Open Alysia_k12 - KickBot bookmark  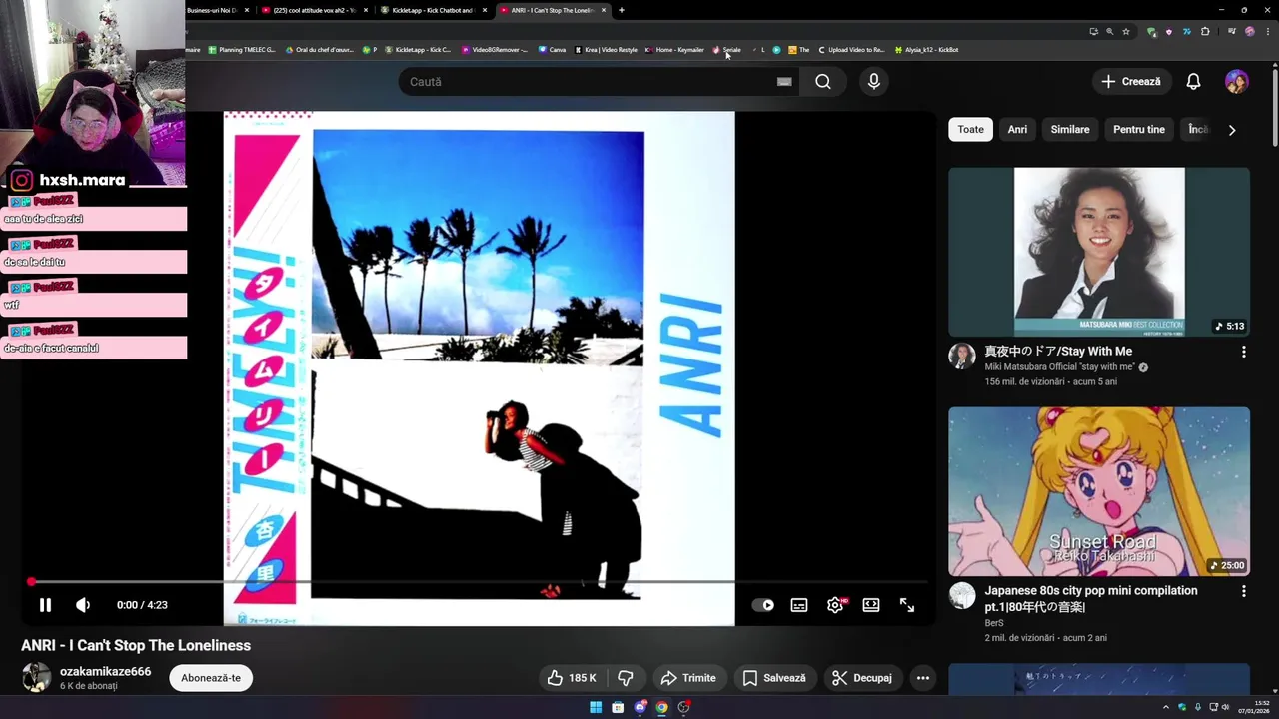point(926,50)
